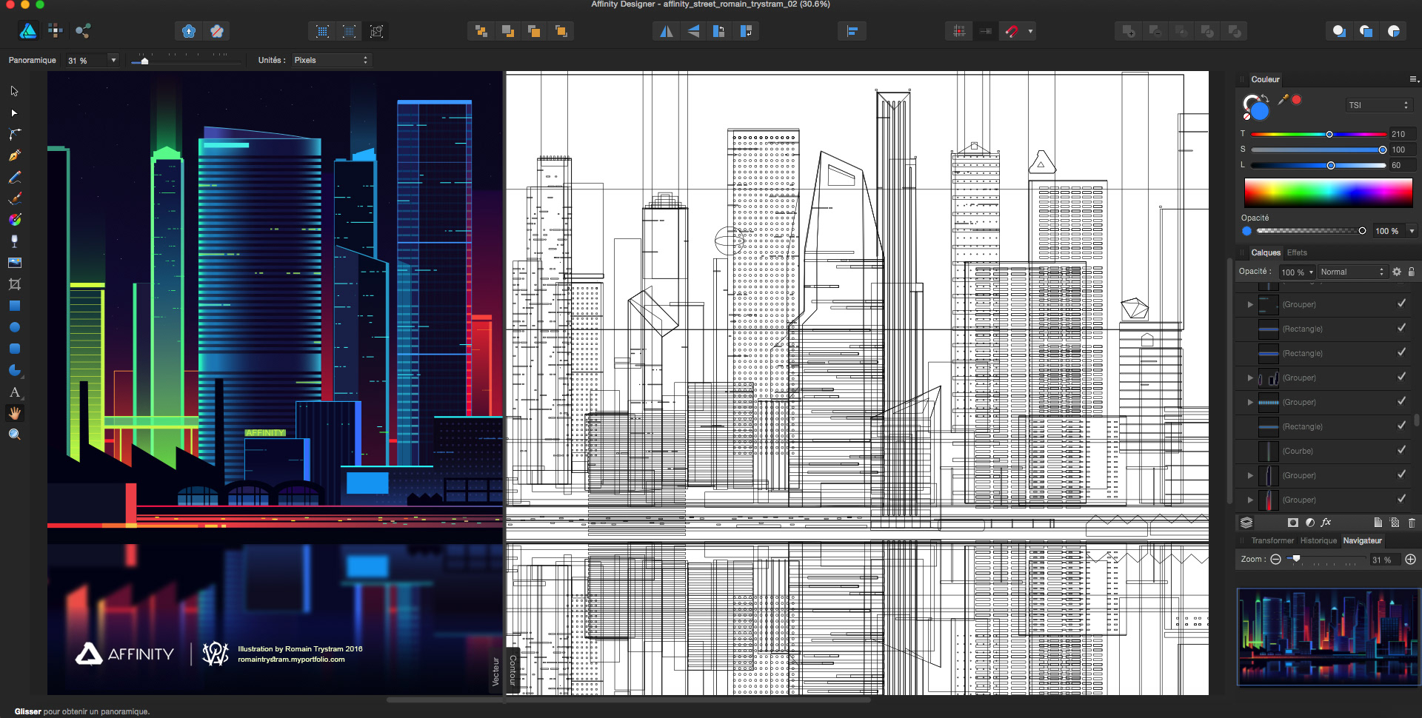The image size is (1422, 718).
Task: Open the Couleur panel options menu
Action: 1413,78
